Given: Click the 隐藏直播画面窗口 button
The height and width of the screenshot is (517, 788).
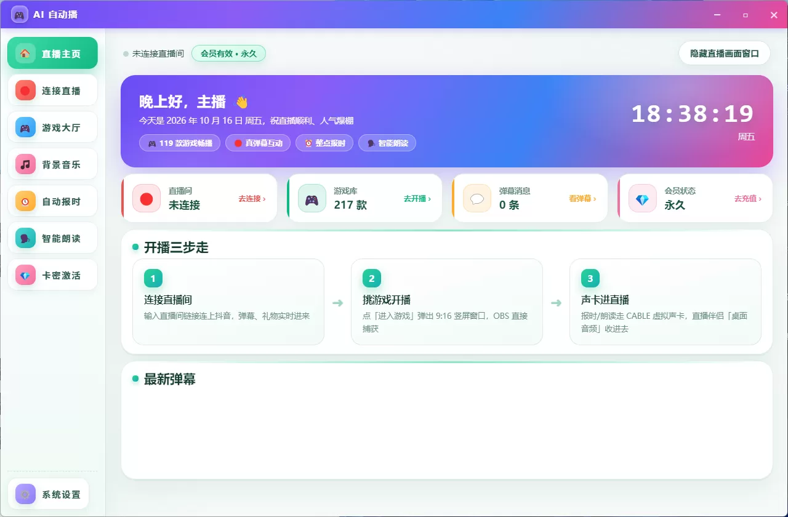Looking at the screenshot, I should pos(725,54).
